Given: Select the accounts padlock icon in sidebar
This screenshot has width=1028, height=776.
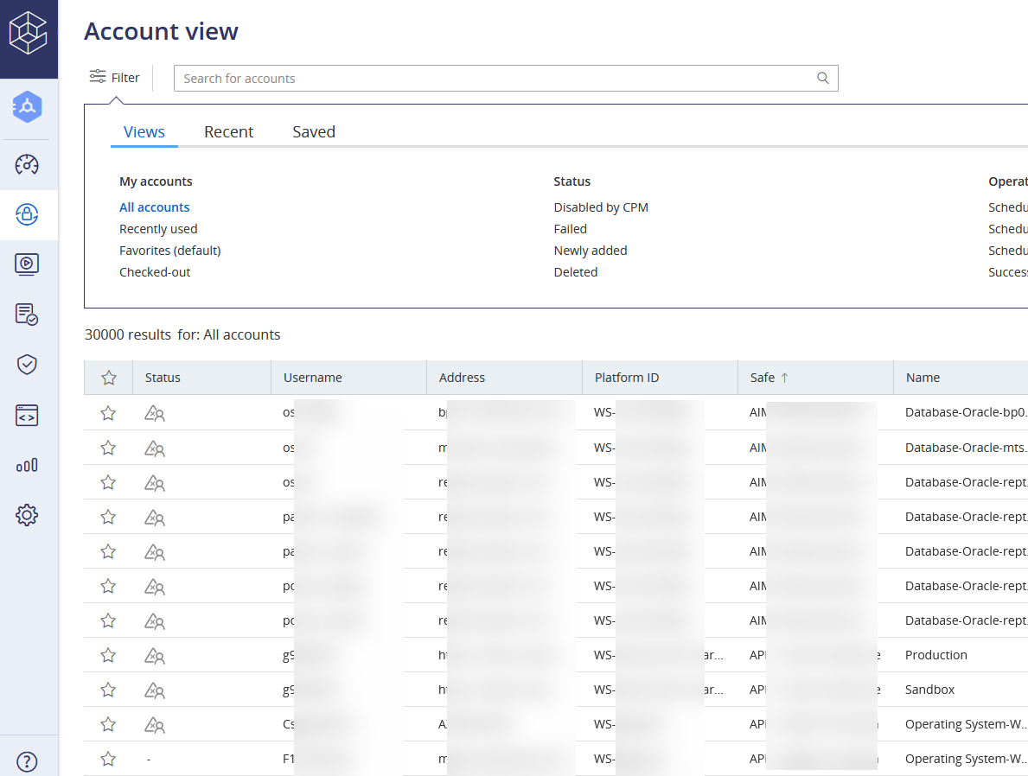Looking at the screenshot, I should 27,214.
